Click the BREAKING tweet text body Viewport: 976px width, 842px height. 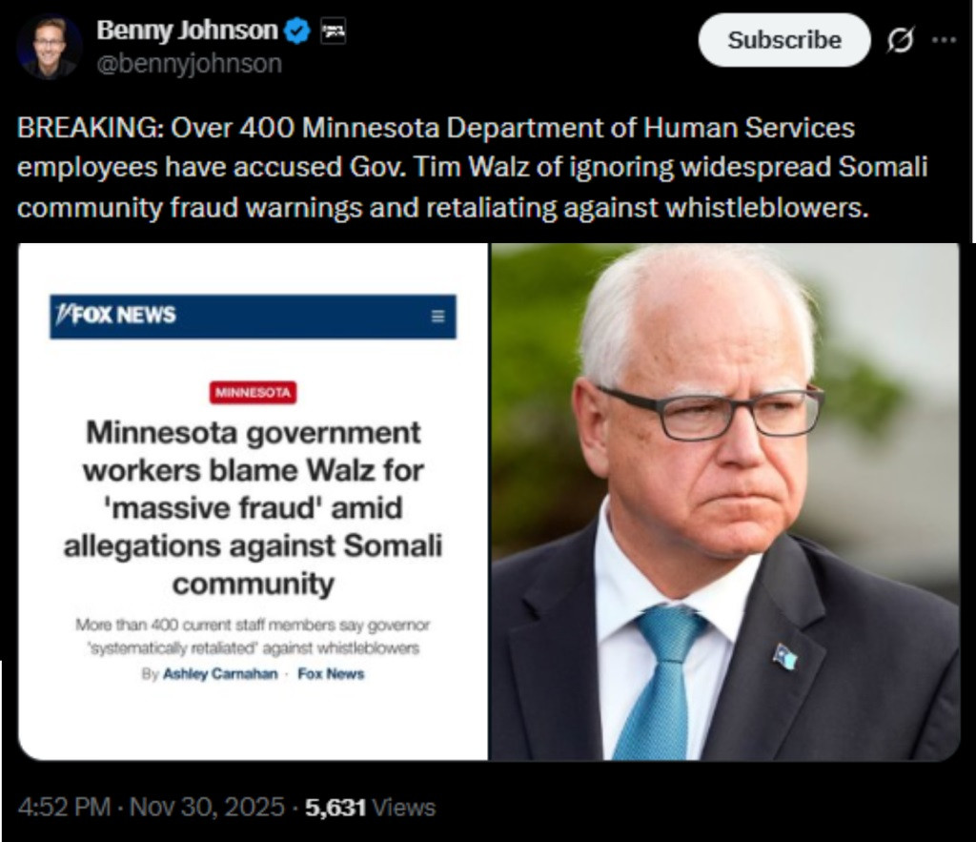pos(473,167)
